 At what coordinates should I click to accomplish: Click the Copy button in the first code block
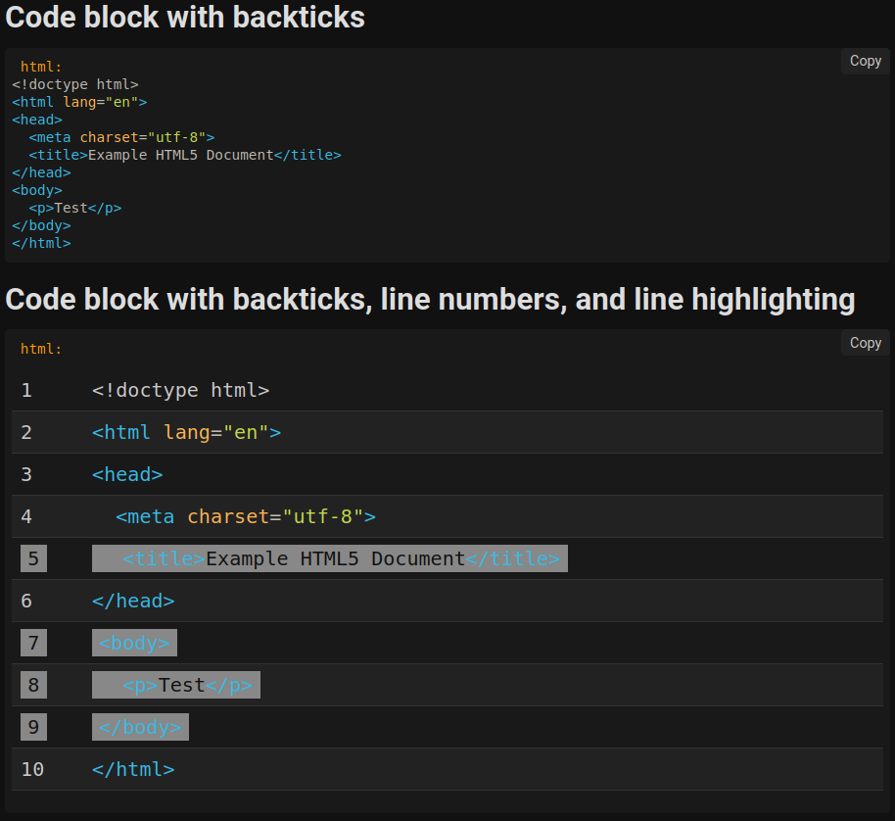coord(865,61)
